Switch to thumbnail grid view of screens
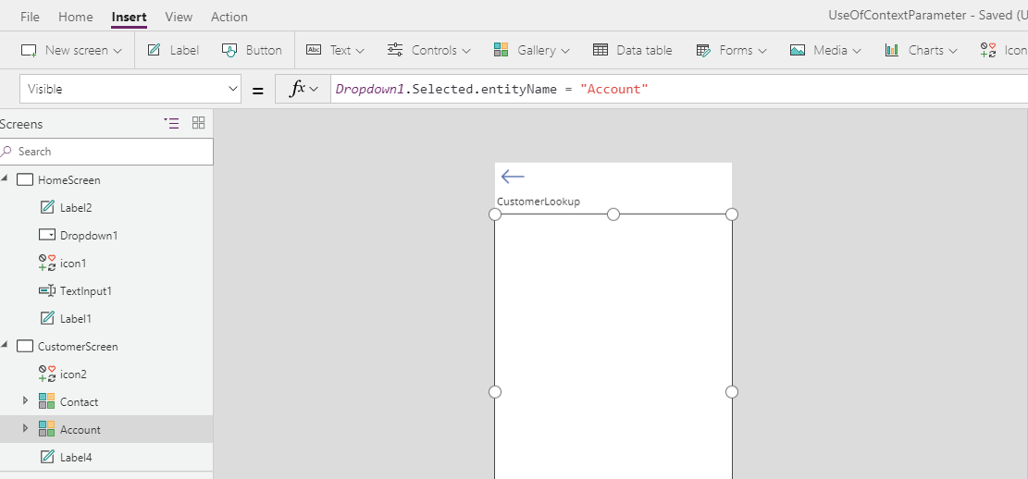The image size is (1028, 479). click(x=198, y=123)
